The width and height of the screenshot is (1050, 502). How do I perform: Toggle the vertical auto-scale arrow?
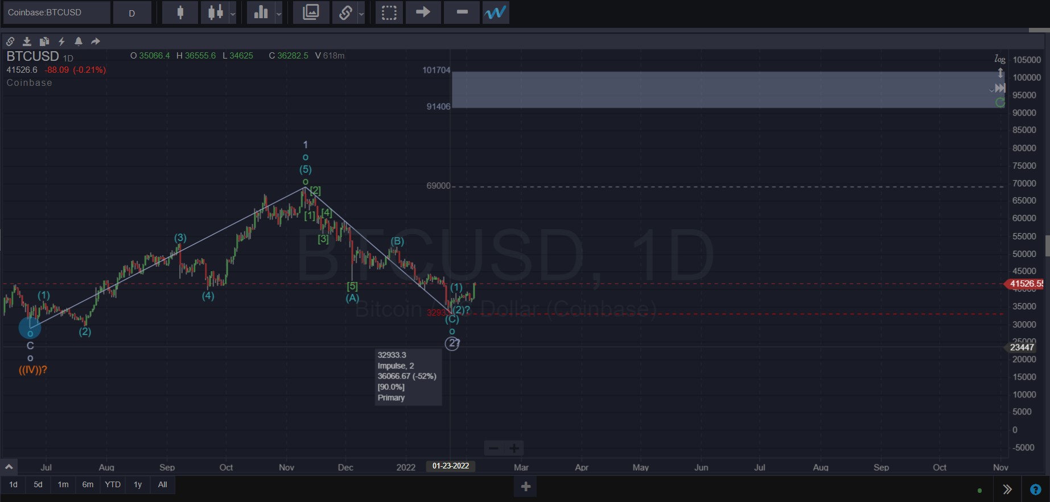pos(1000,73)
